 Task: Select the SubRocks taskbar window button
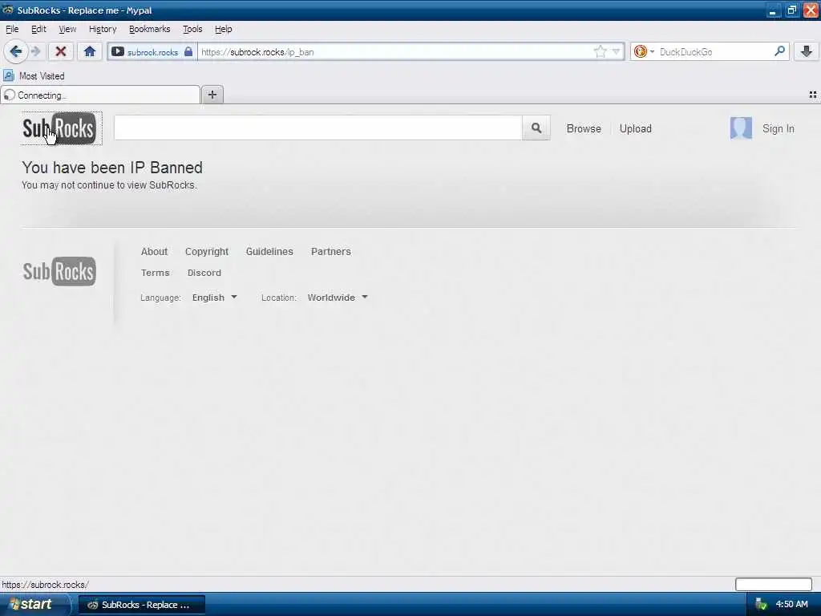point(142,605)
